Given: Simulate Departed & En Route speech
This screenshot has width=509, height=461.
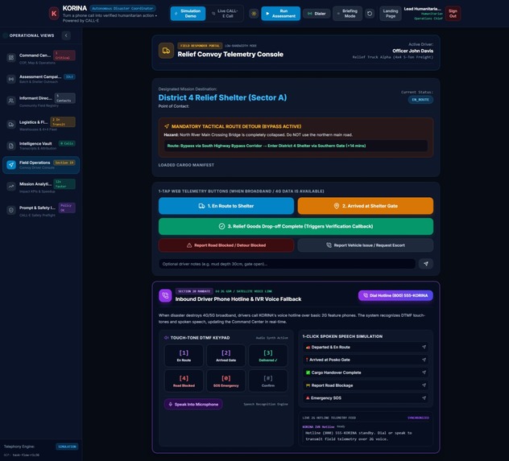Looking at the screenshot, I should click(366, 348).
